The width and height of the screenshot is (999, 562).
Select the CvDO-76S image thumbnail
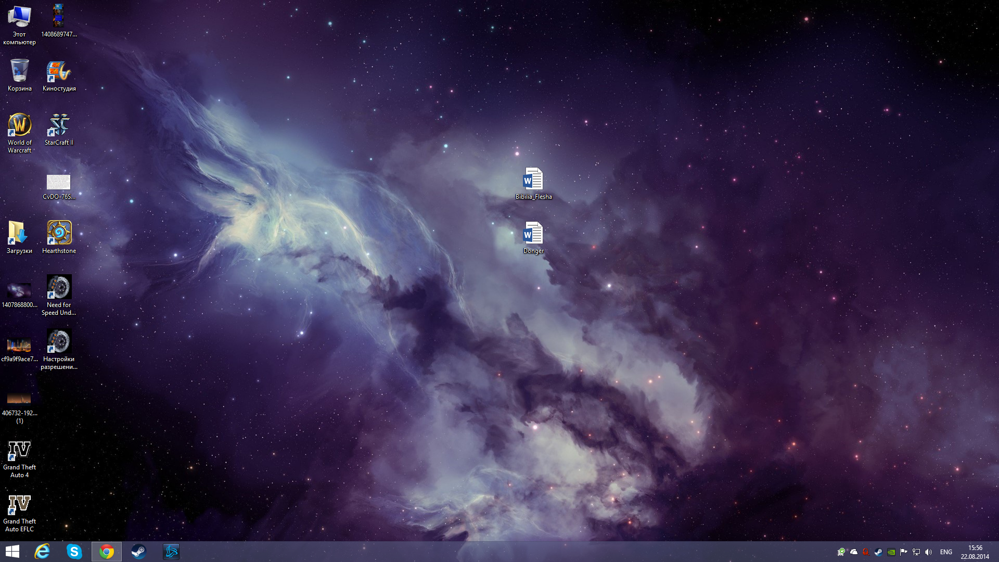point(58,182)
